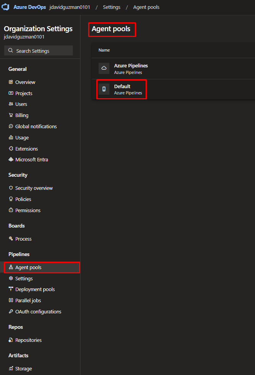Sort the pools by Name column header
255x375 pixels.
(104, 50)
